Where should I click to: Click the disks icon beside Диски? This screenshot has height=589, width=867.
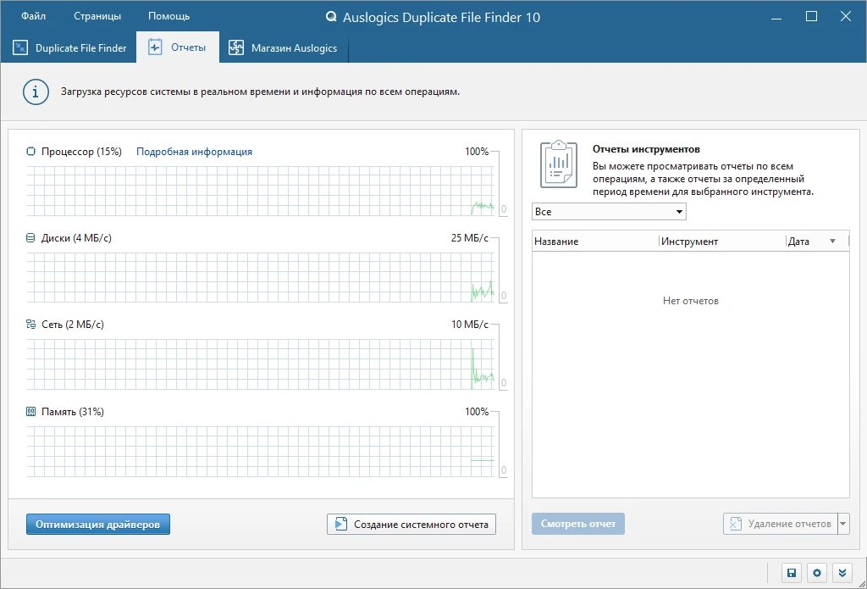(x=31, y=238)
